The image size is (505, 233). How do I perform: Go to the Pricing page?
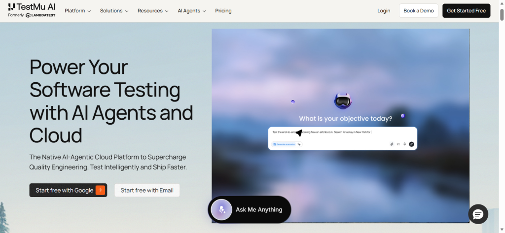click(x=223, y=11)
